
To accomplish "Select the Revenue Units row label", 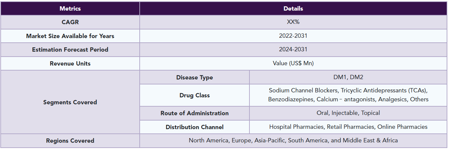I will point(70,64).
